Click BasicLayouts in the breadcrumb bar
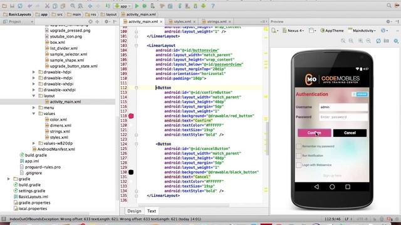The width and height of the screenshot is (401, 225). click(x=17, y=14)
